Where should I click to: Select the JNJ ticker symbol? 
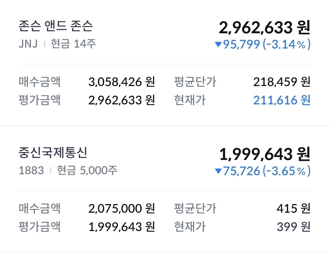[28, 44]
